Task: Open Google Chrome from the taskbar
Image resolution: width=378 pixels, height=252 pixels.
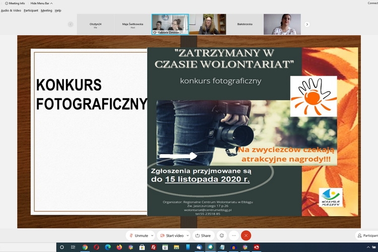Action: (85, 247)
